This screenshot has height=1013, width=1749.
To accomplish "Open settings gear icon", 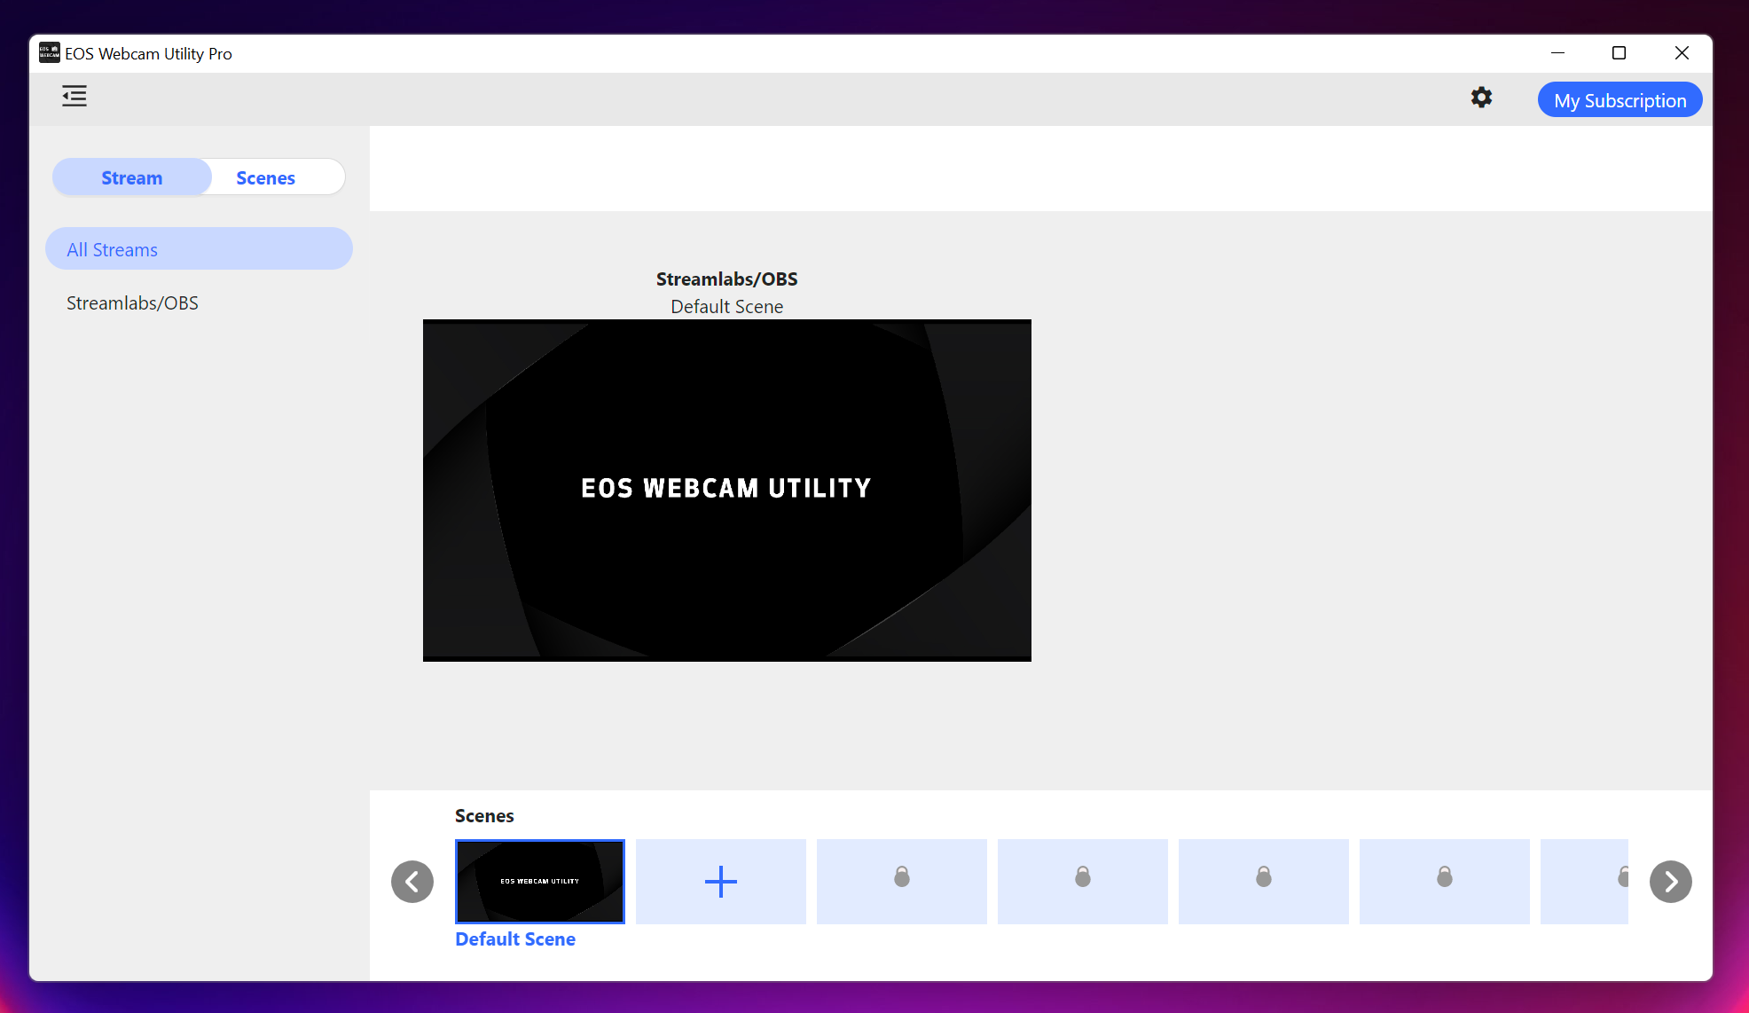I will click(1480, 98).
